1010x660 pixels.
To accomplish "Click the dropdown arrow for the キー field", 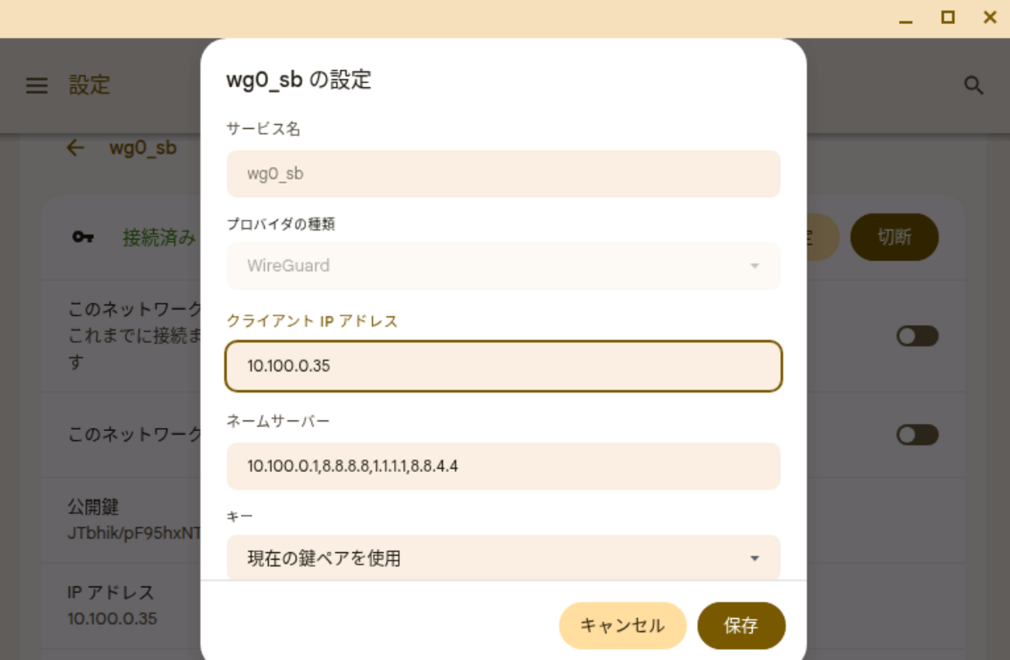I will point(754,558).
